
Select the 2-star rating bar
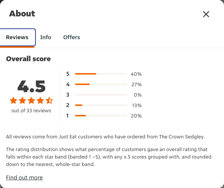pos(101,105)
